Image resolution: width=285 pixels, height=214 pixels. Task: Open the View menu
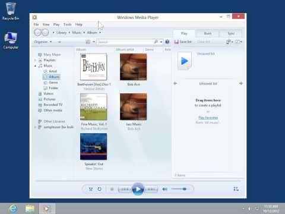point(46,24)
